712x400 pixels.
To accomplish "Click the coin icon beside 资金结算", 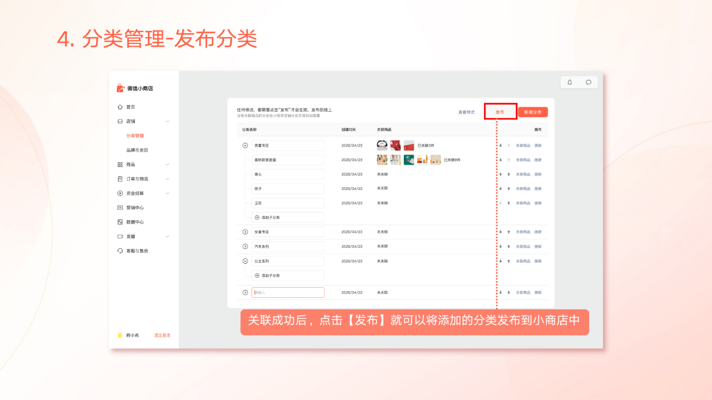I will (x=120, y=193).
